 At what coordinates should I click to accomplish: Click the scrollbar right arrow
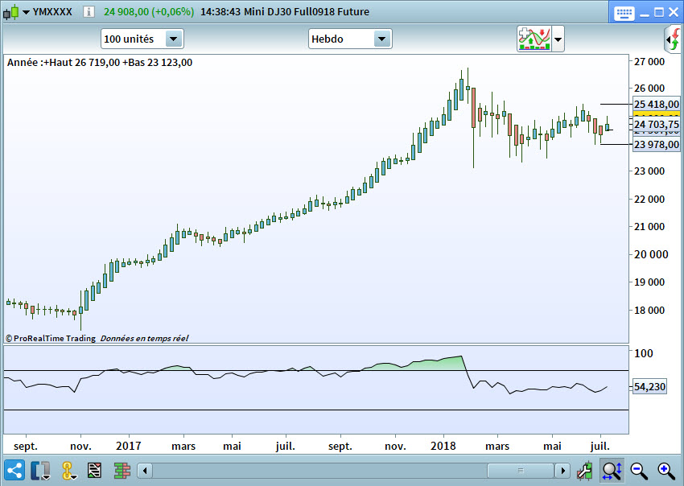tap(562, 471)
